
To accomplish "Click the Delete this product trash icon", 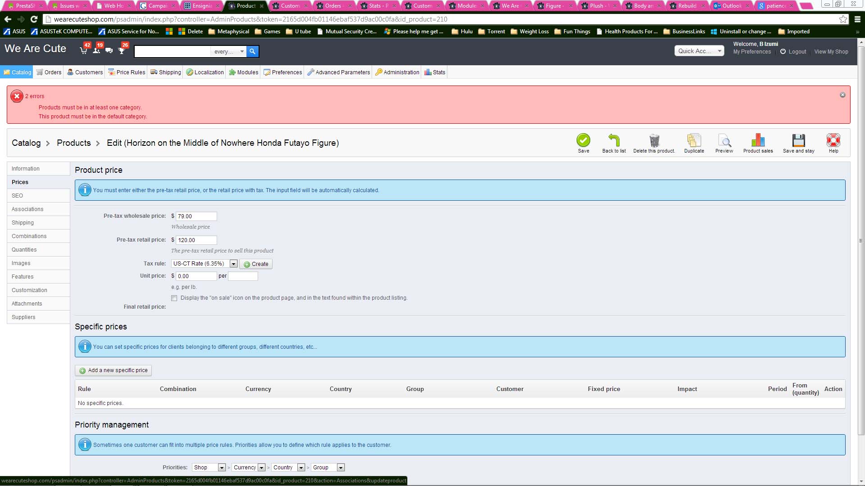I will pos(654,140).
